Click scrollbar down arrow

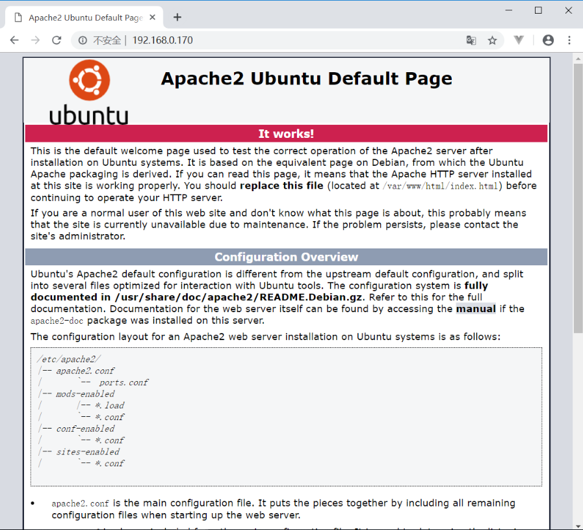pos(578,525)
